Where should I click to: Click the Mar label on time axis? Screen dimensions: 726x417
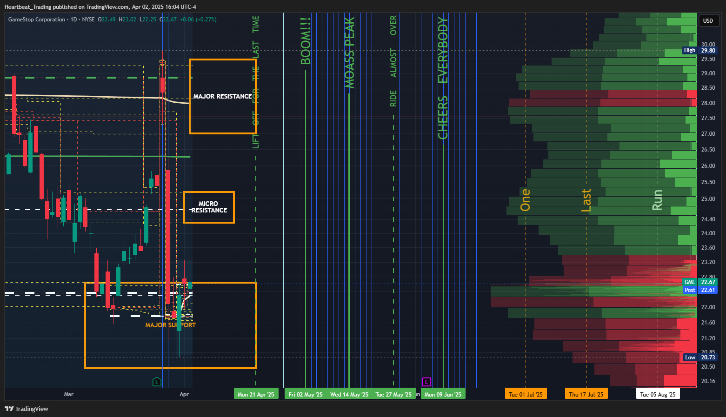pyautogui.click(x=69, y=394)
